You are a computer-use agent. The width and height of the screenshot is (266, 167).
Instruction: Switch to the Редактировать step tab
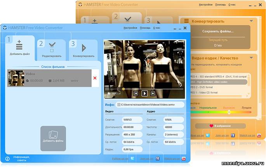52,50
